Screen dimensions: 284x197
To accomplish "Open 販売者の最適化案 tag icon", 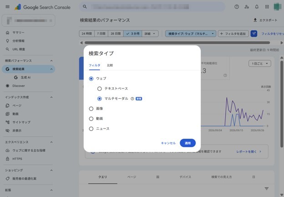I will [x=7, y=178].
